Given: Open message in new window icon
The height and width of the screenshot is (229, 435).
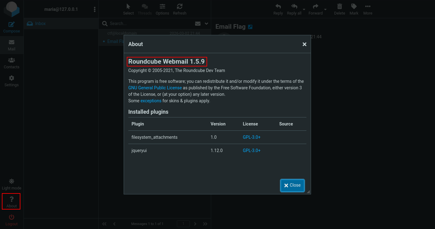Looking at the screenshot, I should click(250, 27).
